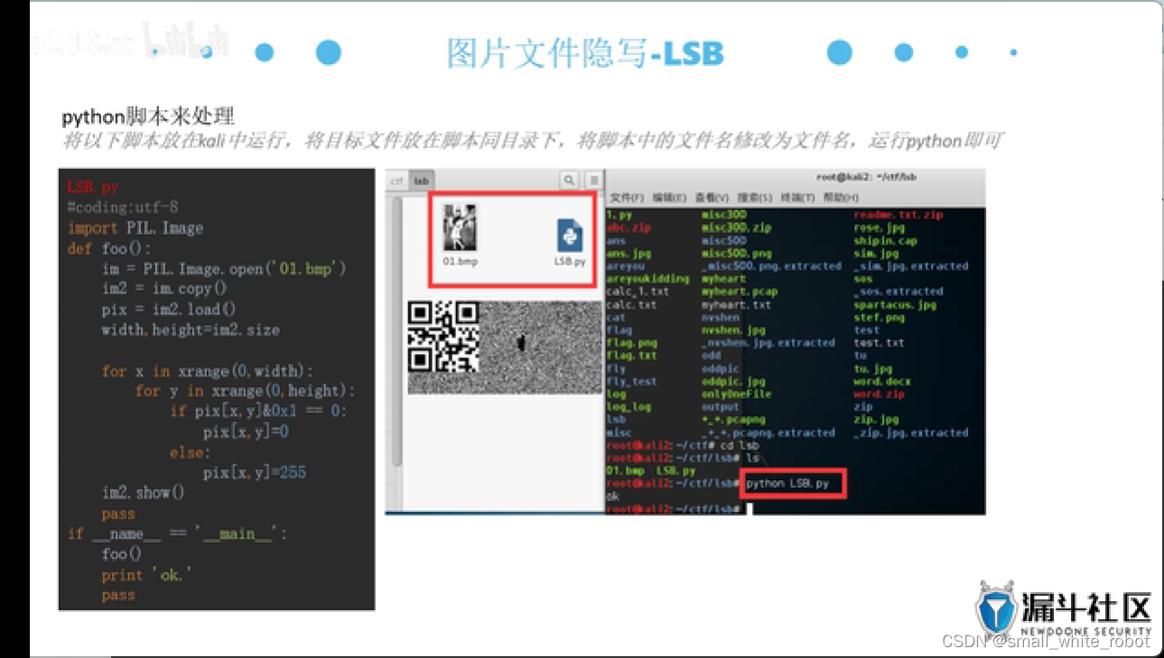Screen dimensions: 1164x658
Task: Click 'flag.png' in the terminal listing
Action: click(631, 343)
